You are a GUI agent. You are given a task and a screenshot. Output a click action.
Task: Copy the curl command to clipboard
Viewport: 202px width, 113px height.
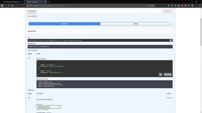(x=170, y=40)
